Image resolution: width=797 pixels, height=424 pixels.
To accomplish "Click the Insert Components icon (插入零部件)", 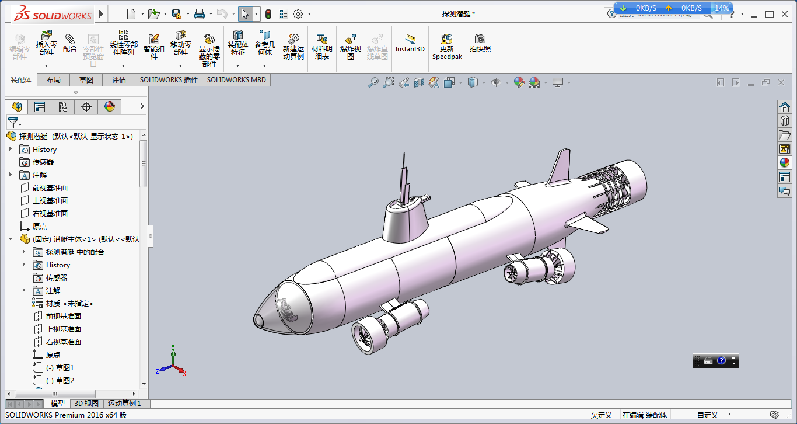I will 47,43.
